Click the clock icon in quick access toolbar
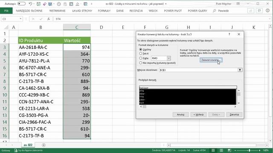The height and width of the screenshot is (153, 273). (59, 4)
